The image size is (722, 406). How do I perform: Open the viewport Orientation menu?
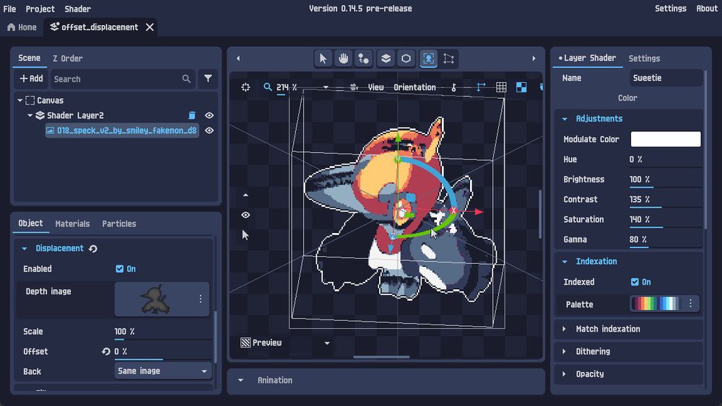pos(414,87)
